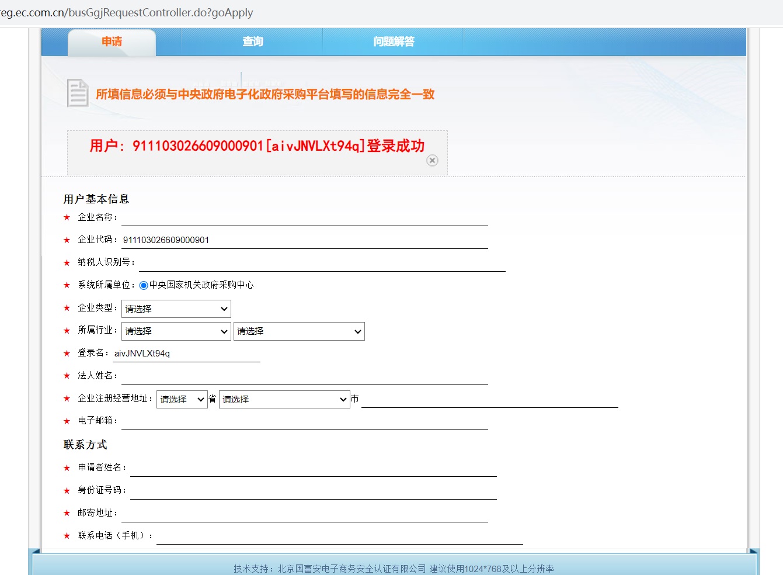Switch to the 申请 tab
Screen dimensions: 783x575
[112, 42]
